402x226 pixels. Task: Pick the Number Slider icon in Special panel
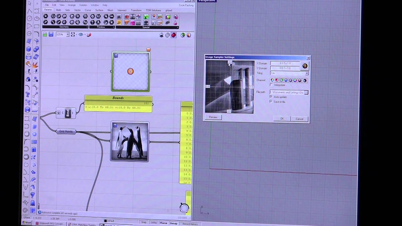click(x=119, y=17)
